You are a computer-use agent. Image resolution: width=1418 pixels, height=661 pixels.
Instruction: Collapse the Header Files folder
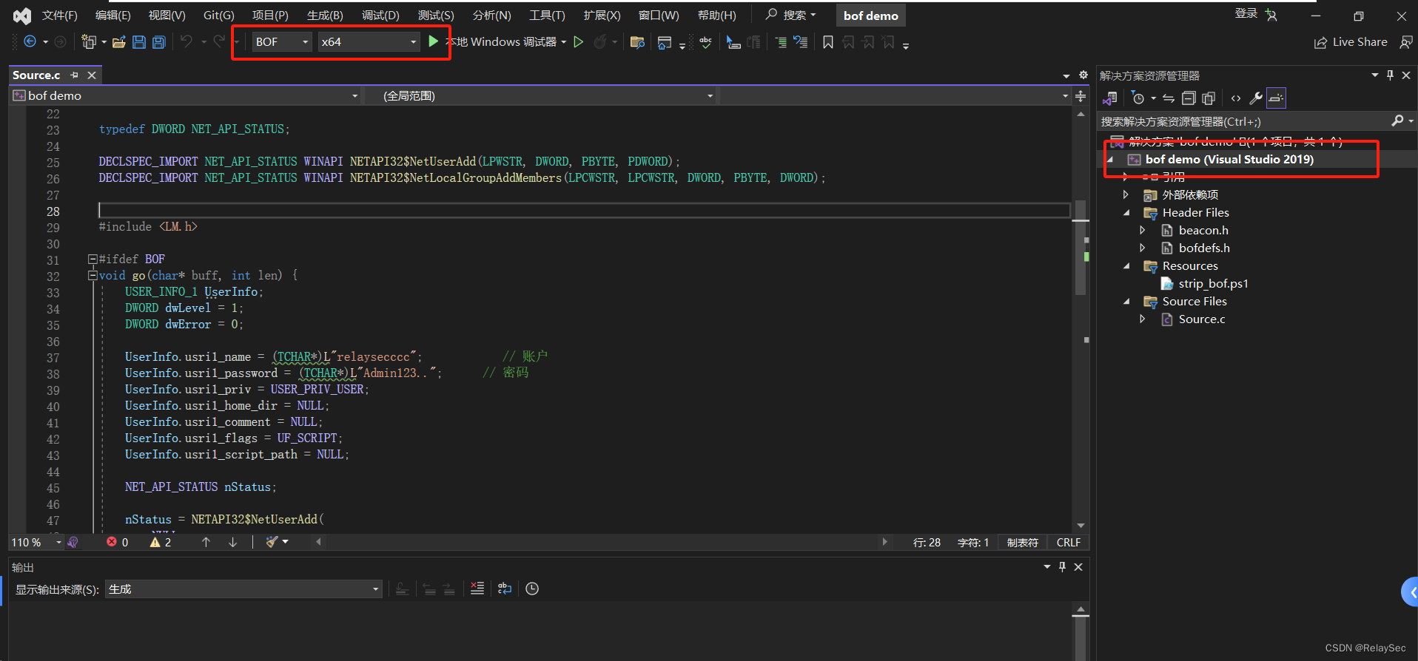coord(1126,213)
